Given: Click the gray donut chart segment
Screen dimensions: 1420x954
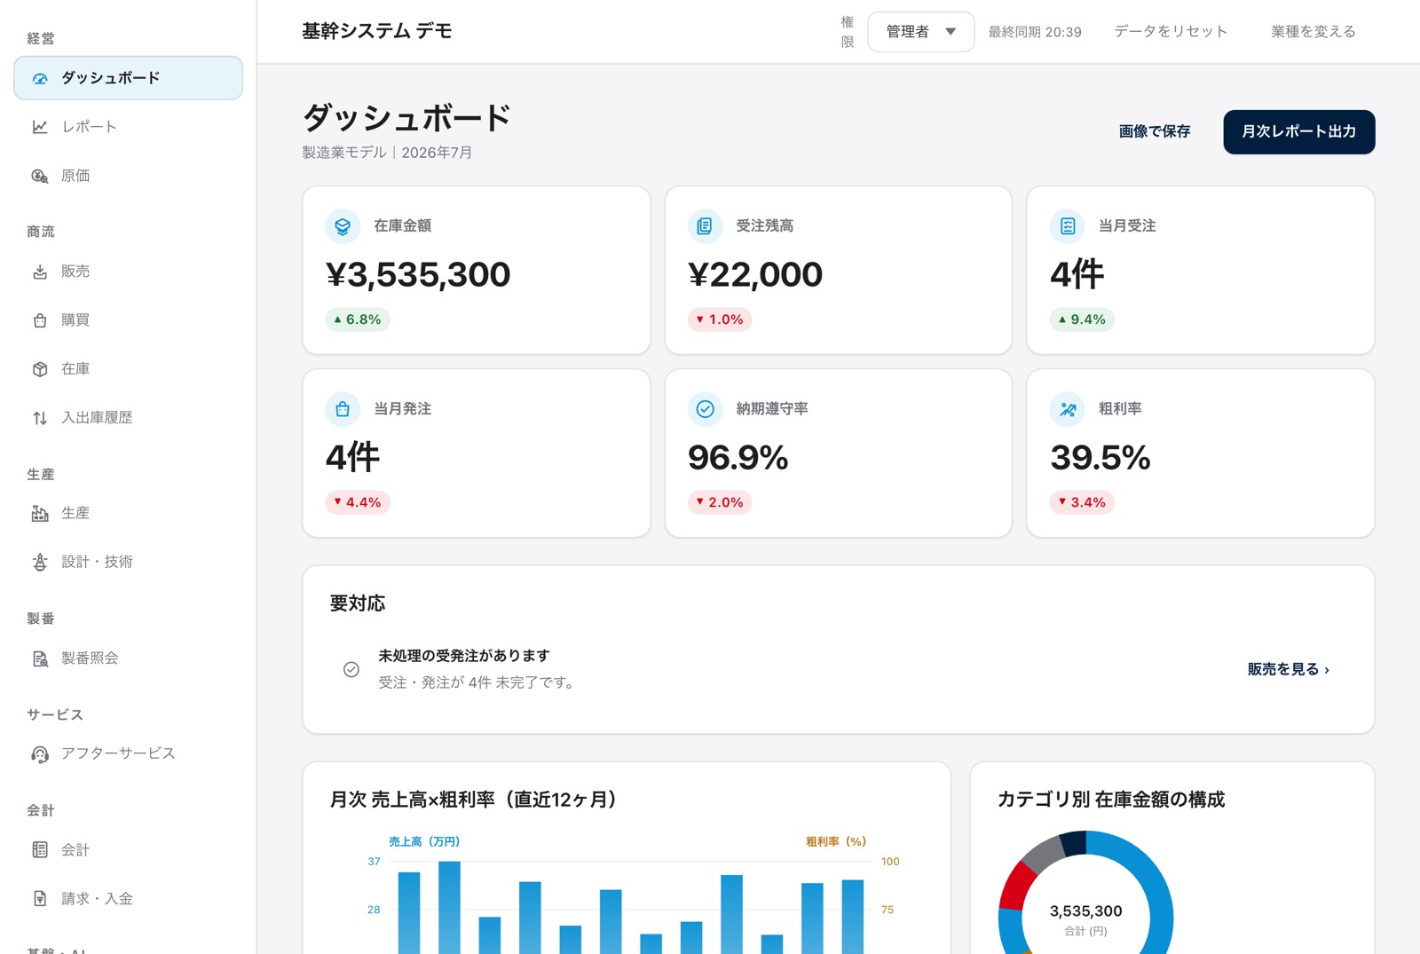Looking at the screenshot, I should 1043,853.
